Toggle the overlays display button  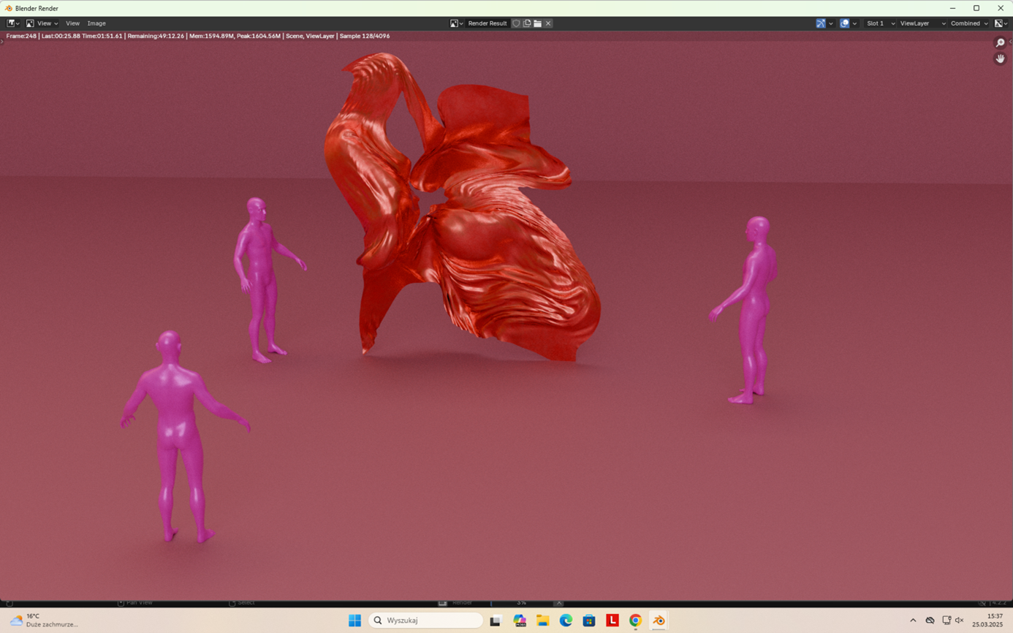(x=845, y=23)
